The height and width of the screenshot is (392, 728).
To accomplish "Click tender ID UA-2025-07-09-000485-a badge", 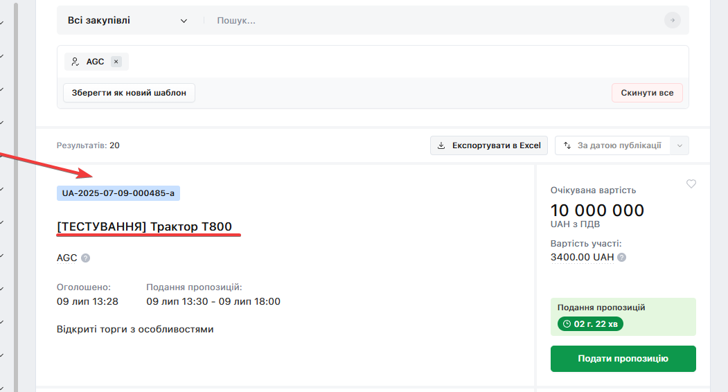I will [x=118, y=193].
